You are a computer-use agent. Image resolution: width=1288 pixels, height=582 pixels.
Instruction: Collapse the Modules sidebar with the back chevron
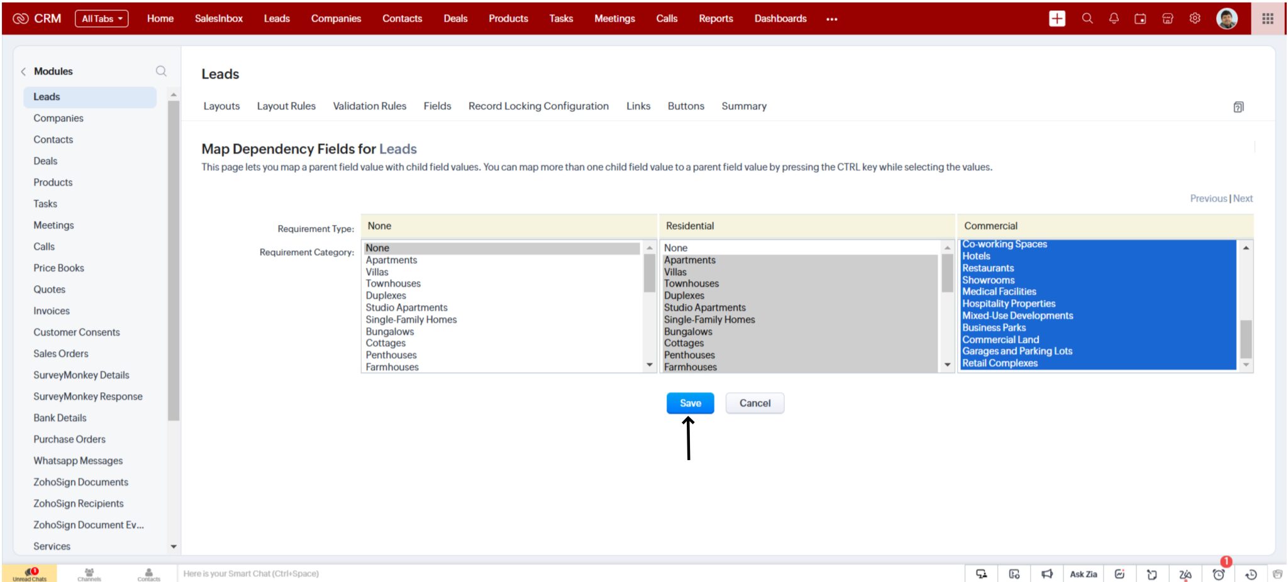[x=23, y=71]
